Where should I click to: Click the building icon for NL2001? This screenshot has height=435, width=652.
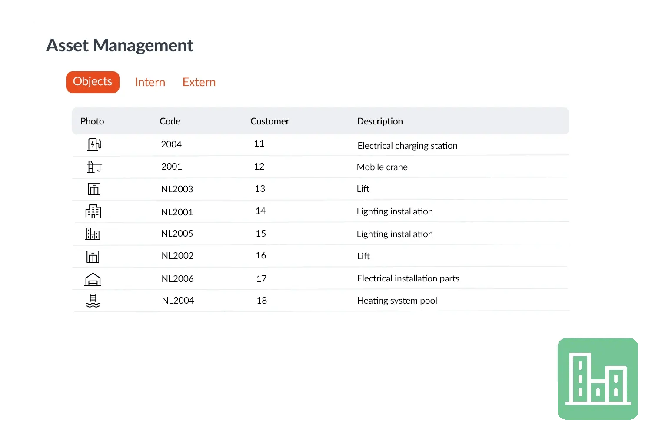93,212
